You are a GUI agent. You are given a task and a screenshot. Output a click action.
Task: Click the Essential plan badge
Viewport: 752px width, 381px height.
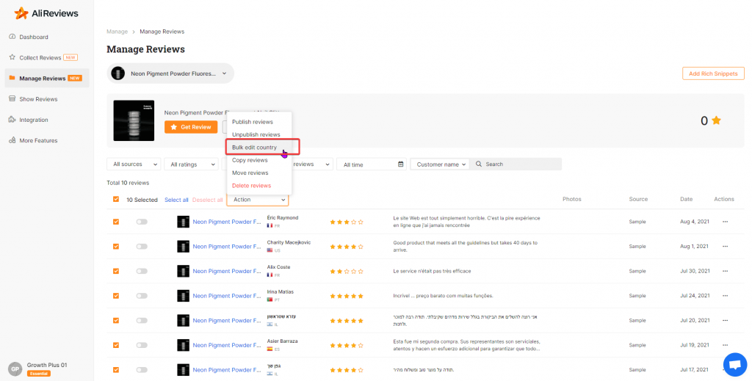click(39, 374)
